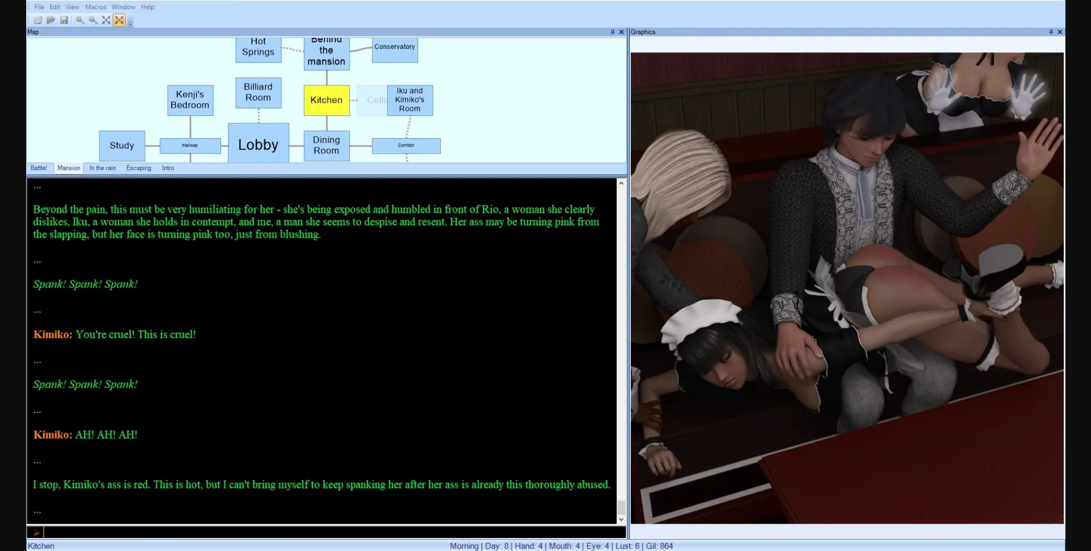Toggle the pin on the Map panel
This screenshot has width=1091, height=551.
click(x=613, y=32)
